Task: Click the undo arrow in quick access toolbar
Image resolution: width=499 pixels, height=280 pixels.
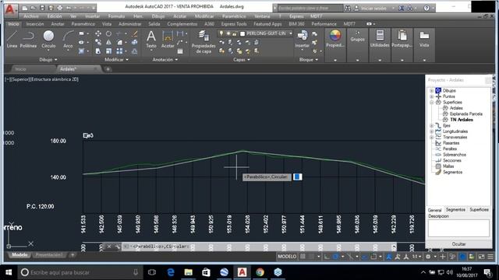Action: 69,8
